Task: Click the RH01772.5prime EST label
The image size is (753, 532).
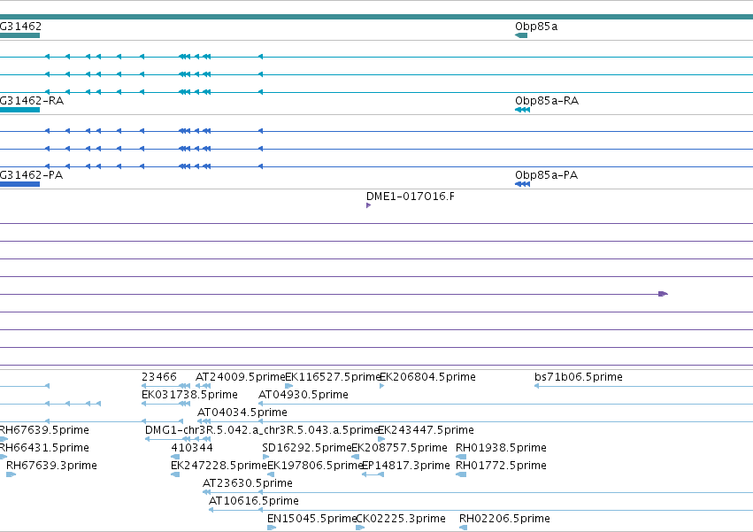Action: point(501,466)
